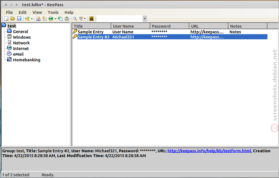Select the Internet group
This screenshot has width=279, height=178.
(x=21, y=49)
